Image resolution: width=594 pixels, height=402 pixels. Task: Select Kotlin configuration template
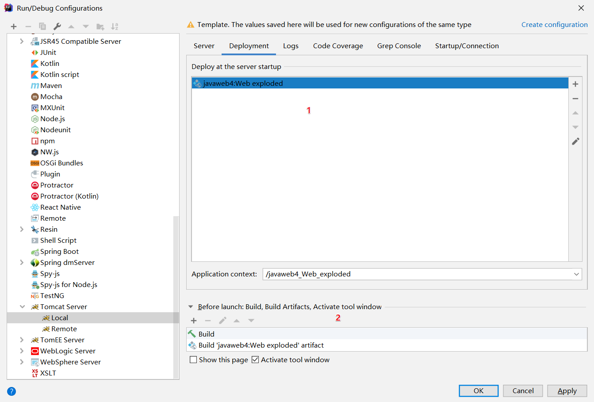coord(50,63)
